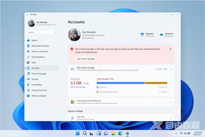Image resolution: width=205 pixels, height=137 pixels.
Task: Open the Start menu from taskbar
Action: point(78,133)
